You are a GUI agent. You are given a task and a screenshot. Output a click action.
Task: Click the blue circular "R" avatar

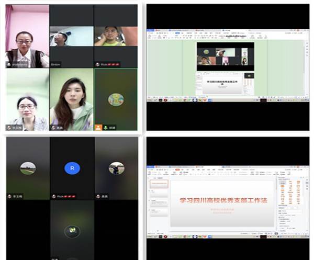[72, 168]
